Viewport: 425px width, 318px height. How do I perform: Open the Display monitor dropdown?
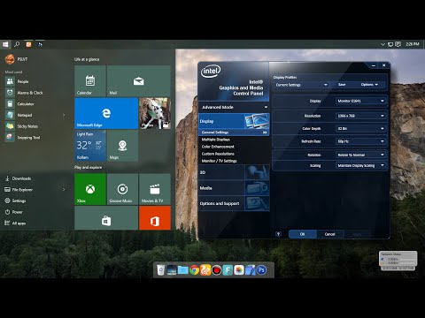click(x=361, y=101)
